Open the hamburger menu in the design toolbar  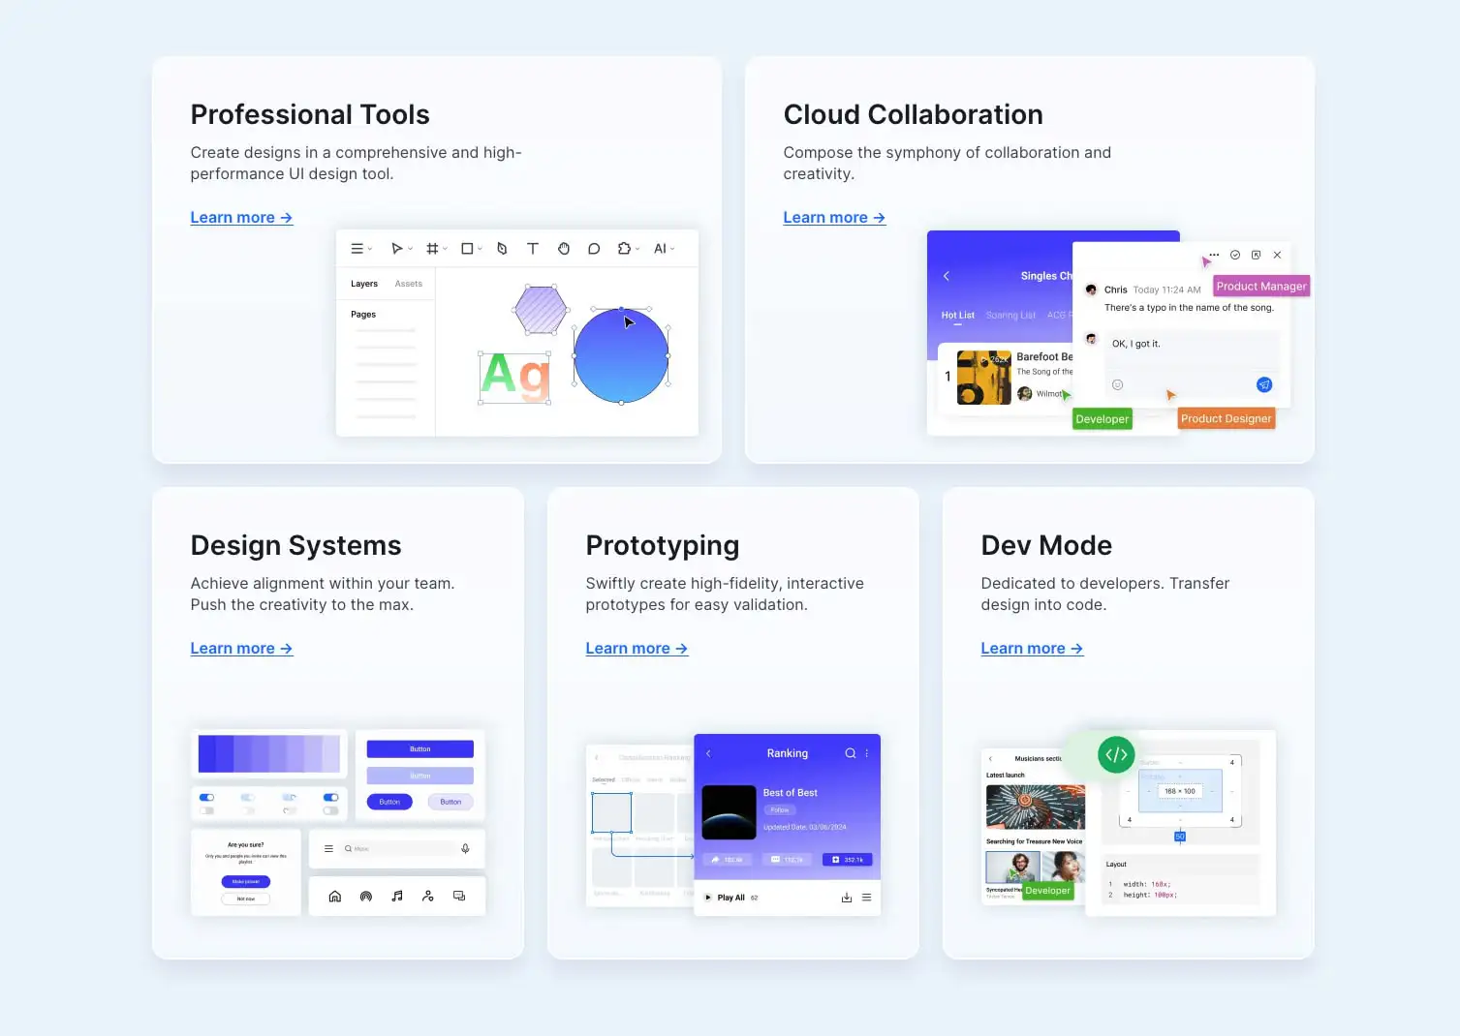point(357,249)
